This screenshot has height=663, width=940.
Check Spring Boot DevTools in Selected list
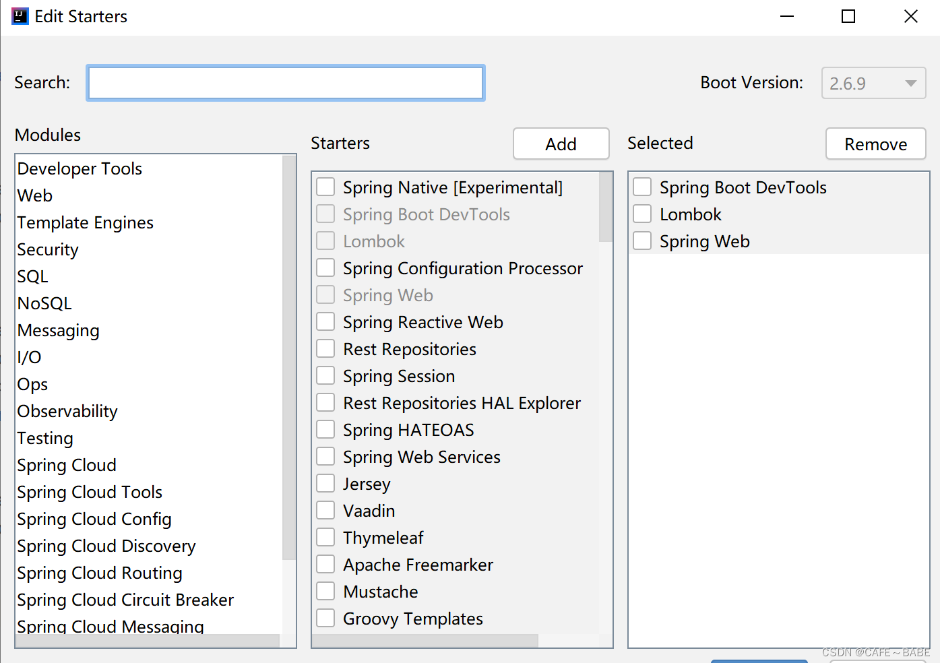pyautogui.click(x=642, y=187)
